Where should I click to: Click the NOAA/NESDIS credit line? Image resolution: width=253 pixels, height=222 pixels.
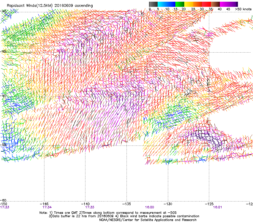tap(148, 220)
